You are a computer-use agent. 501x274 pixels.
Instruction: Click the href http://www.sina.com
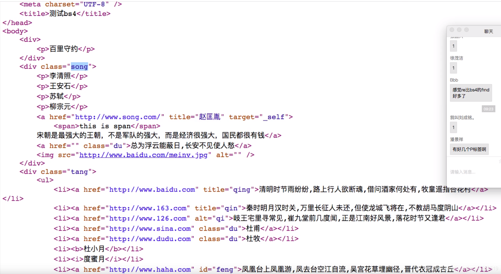[150, 229]
